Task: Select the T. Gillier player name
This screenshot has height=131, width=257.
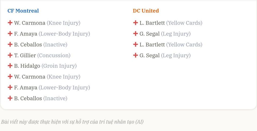Action: (25, 56)
